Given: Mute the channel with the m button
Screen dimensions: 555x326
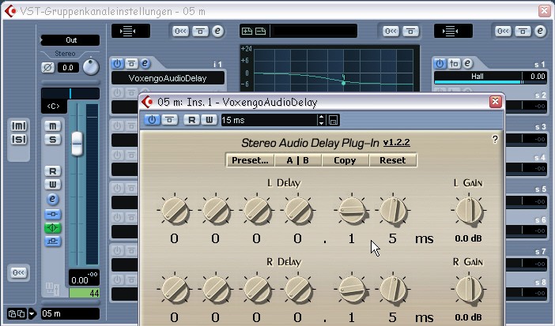Looking at the screenshot, I should click(x=53, y=126).
